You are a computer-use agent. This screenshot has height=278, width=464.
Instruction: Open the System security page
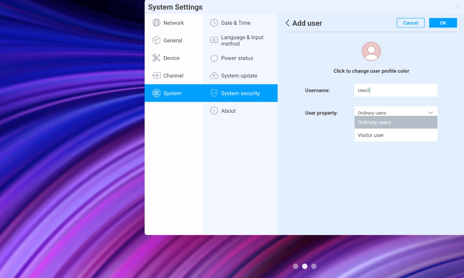(x=240, y=93)
